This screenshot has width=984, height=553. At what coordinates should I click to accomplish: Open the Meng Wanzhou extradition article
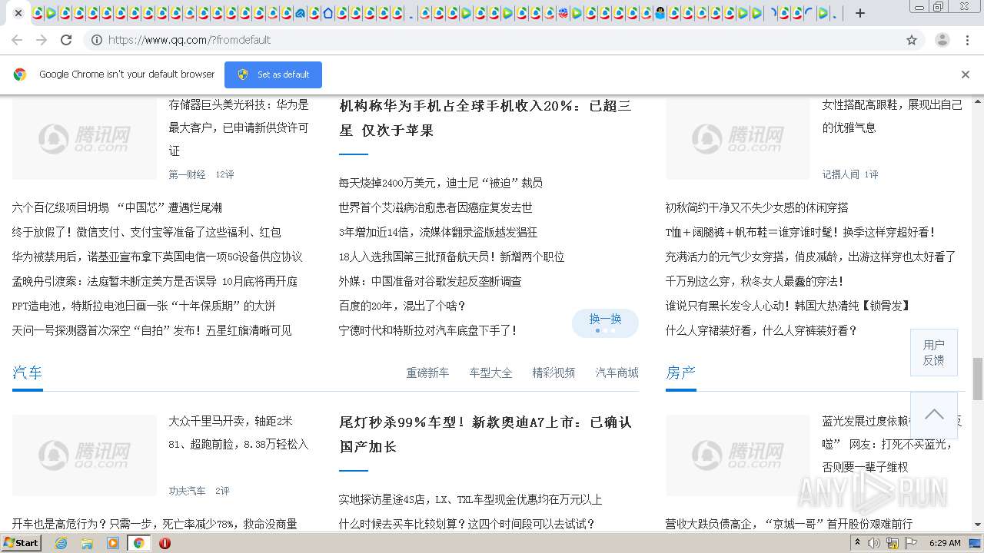tap(155, 281)
